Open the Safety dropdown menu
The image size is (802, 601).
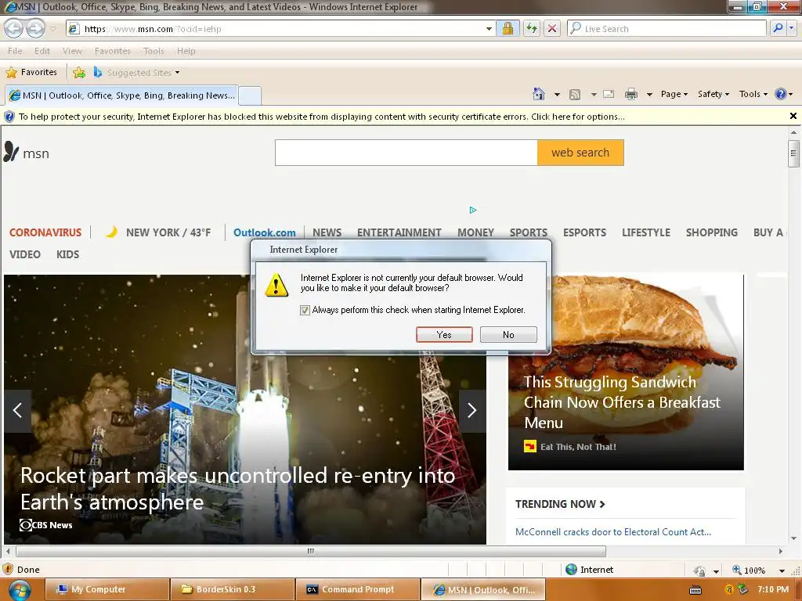click(713, 94)
